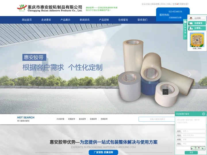
Task: Open the 新闻资讯 menu item
Action: point(85,20)
